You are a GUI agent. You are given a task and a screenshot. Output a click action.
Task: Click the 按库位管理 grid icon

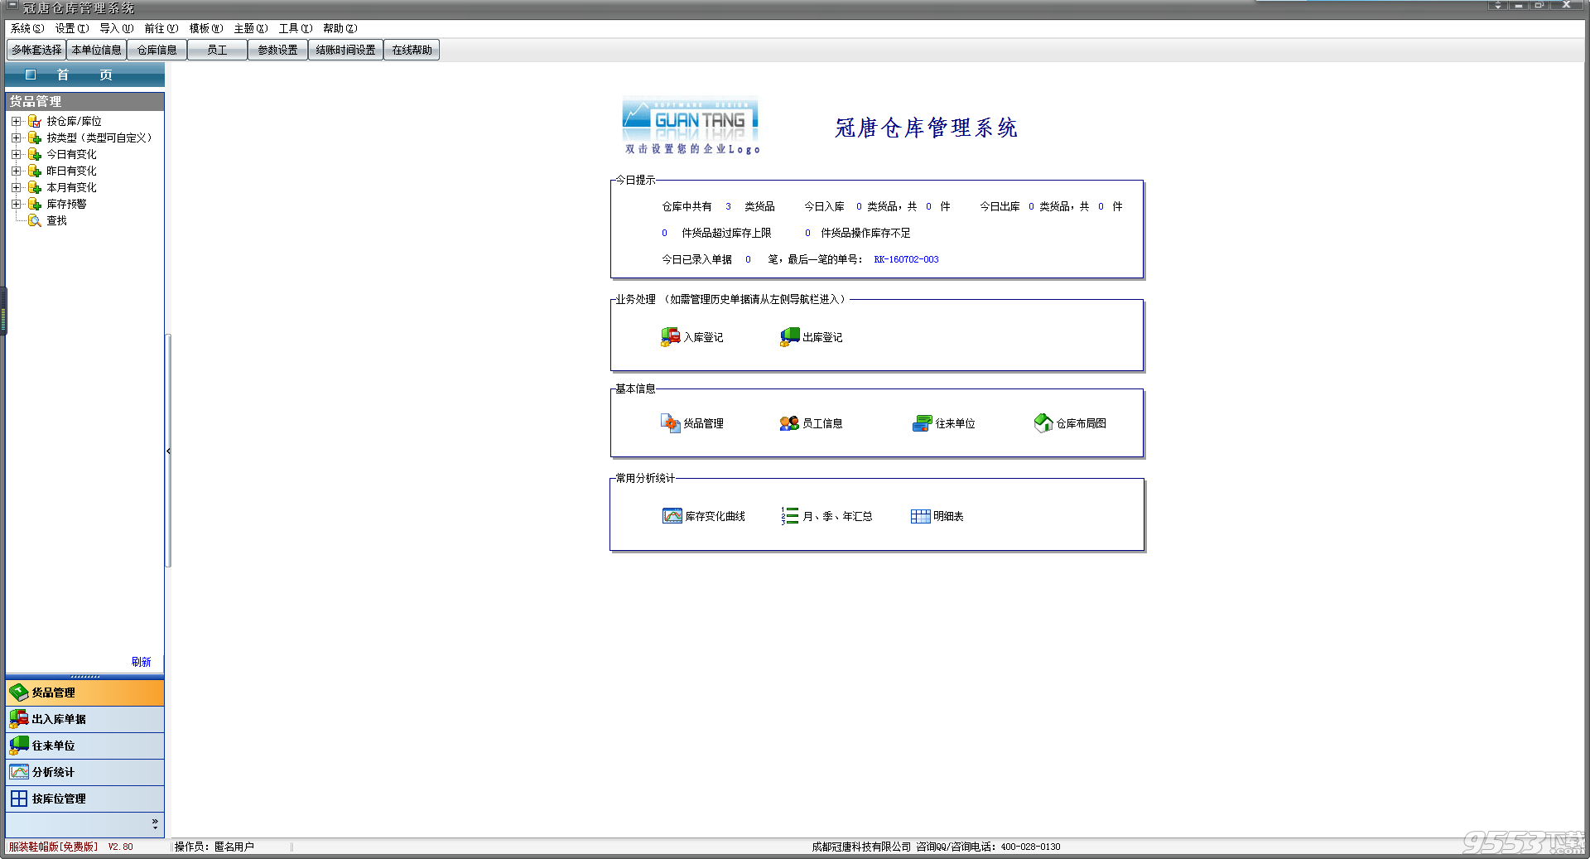click(19, 799)
